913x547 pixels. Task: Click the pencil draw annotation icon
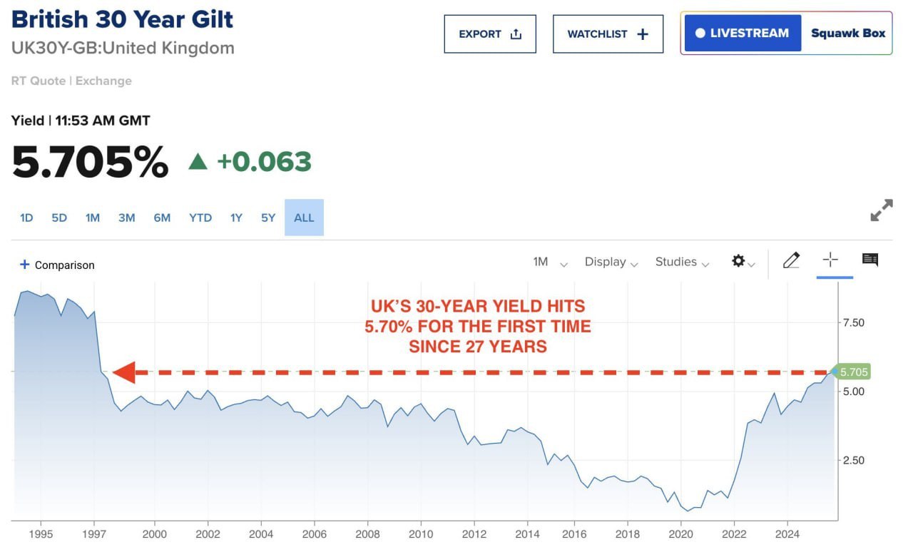coord(791,261)
